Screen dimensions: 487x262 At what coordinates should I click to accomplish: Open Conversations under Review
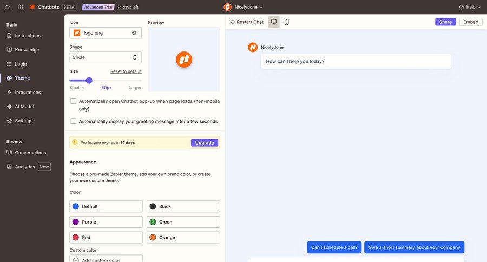pyautogui.click(x=30, y=153)
